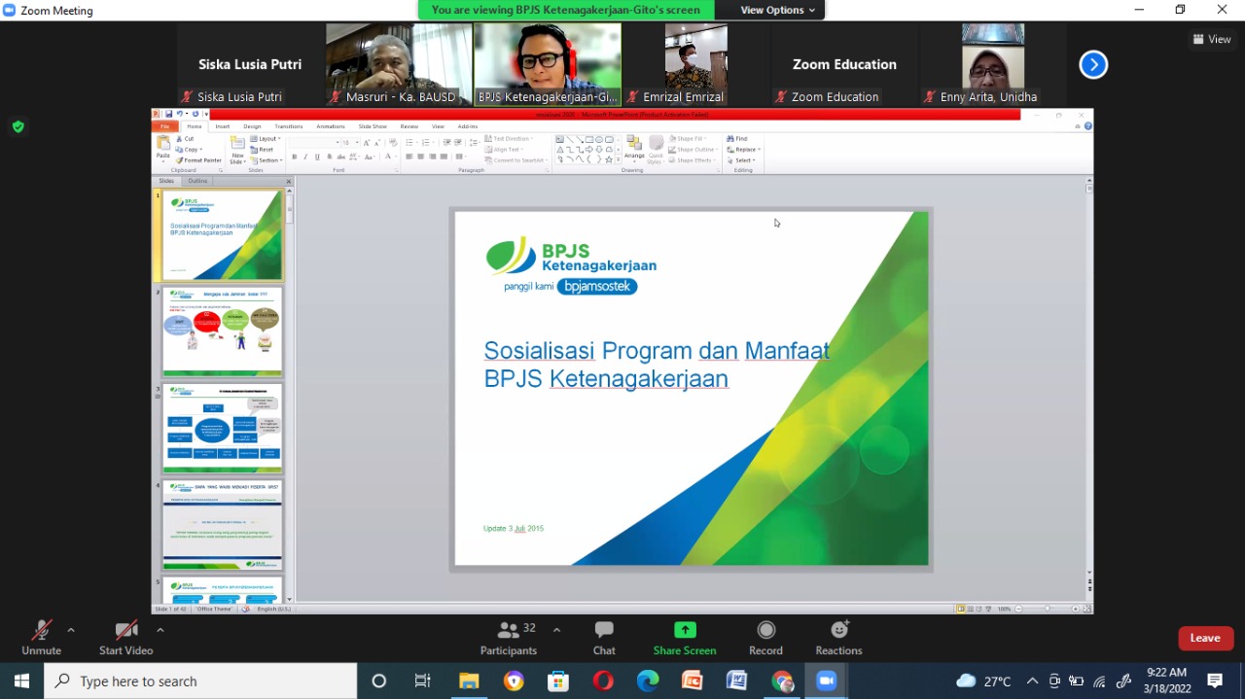Image resolution: width=1245 pixels, height=699 pixels.
Task: Switch to Outline tab in slide pane
Action: pos(197,181)
